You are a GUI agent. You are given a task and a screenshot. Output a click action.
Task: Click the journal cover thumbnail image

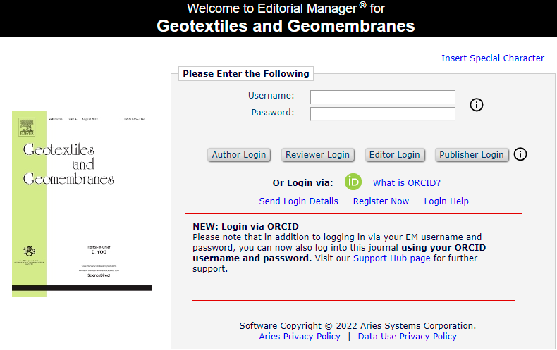point(82,203)
